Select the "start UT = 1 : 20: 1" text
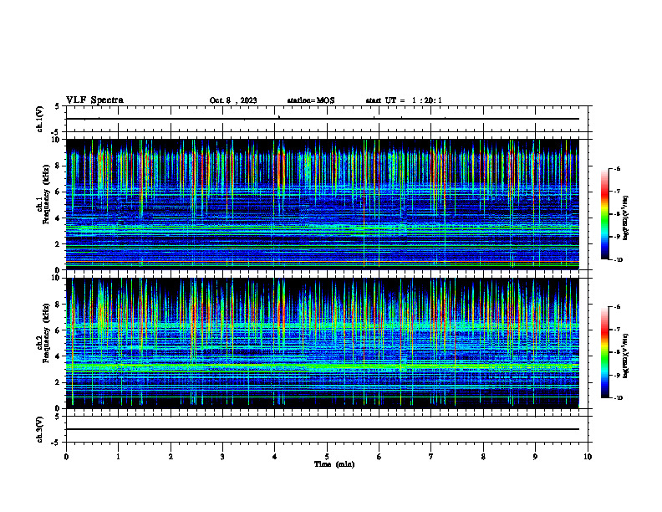The image size is (662, 512). coord(404,100)
